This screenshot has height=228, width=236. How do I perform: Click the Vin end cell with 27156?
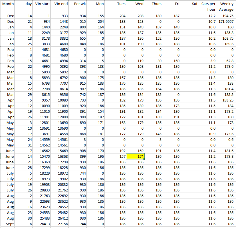point(61,224)
